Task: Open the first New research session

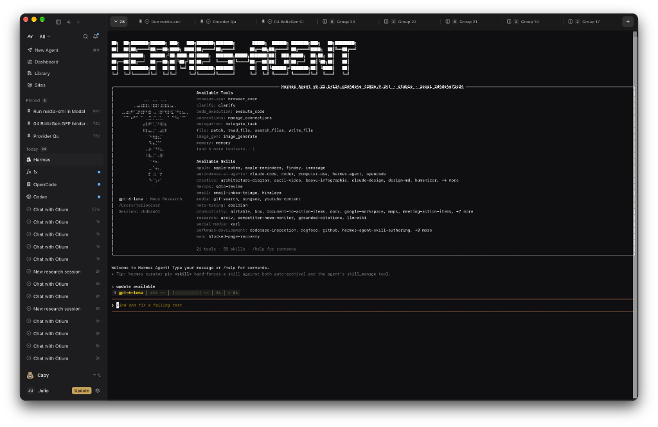Action: 64,272
